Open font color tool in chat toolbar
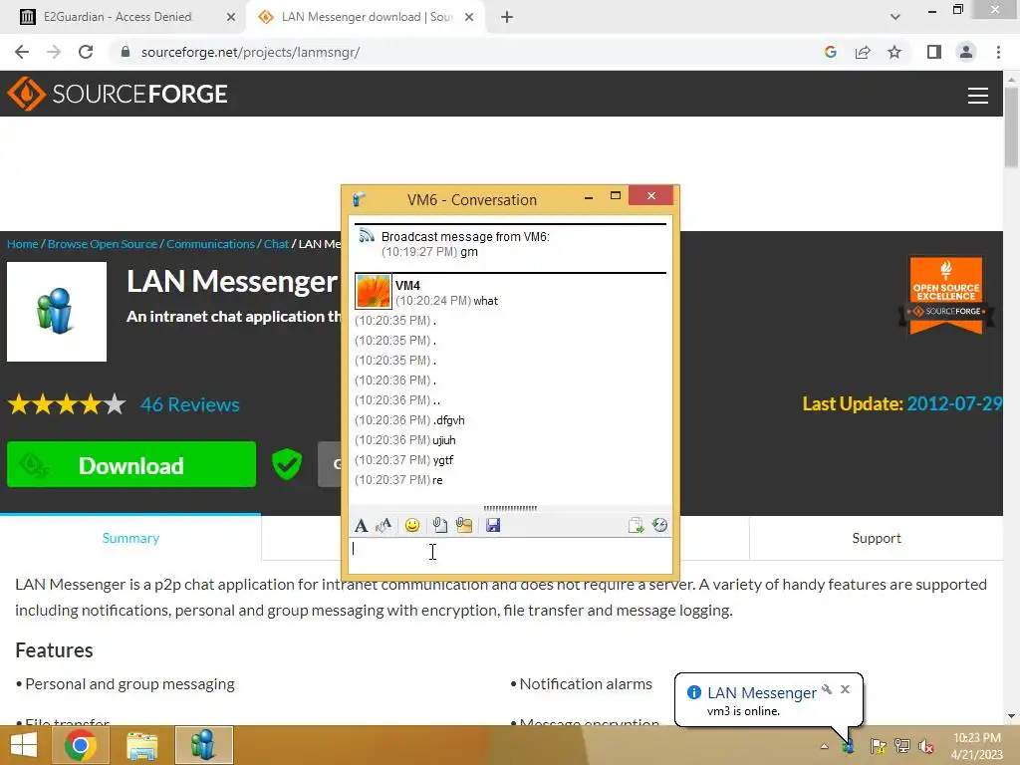The height and width of the screenshot is (765, 1020). 383,525
